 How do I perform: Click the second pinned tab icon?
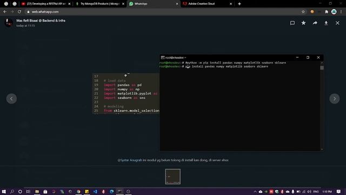click(x=15, y=4)
